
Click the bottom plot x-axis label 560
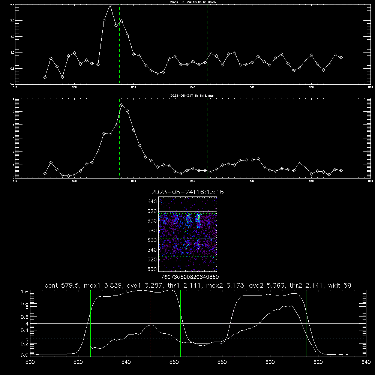coord(174,362)
